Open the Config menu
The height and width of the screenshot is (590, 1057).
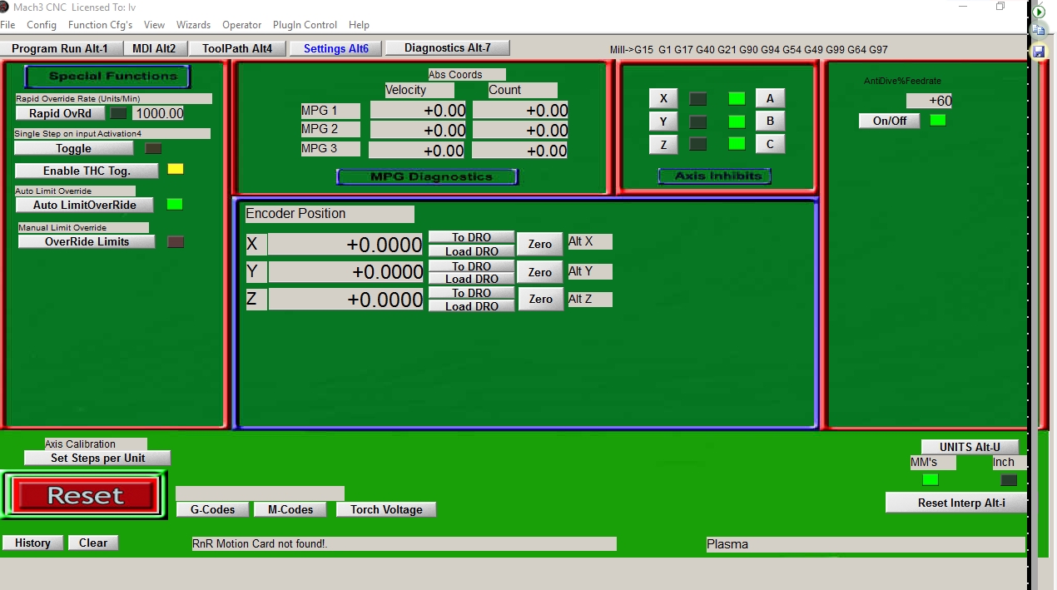[x=42, y=25]
